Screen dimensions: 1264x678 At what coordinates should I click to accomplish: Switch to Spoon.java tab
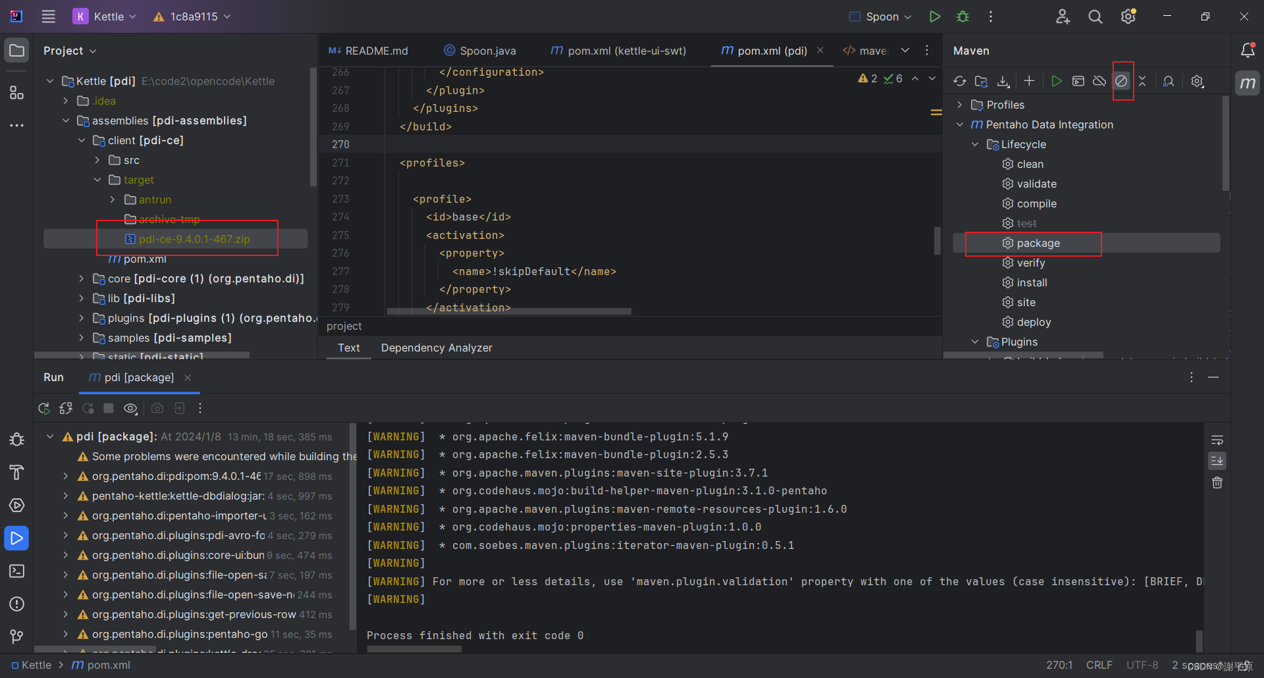481,51
